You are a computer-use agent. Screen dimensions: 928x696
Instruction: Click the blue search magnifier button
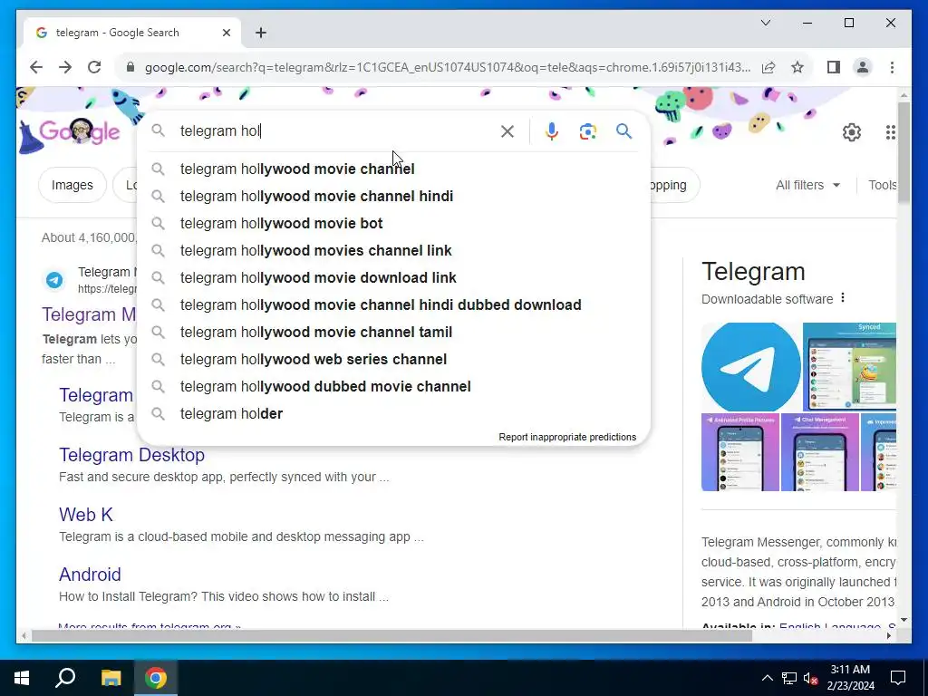point(623,131)
